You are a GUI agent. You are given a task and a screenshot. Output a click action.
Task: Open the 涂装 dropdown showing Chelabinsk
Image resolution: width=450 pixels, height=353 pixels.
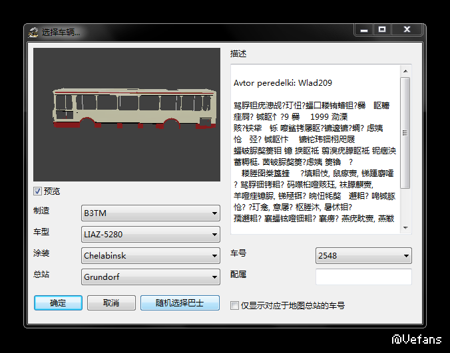click(150, 255)
